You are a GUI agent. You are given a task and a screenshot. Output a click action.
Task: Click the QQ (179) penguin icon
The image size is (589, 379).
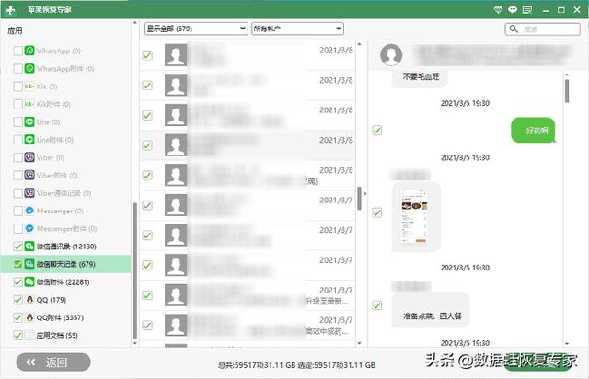29,300
